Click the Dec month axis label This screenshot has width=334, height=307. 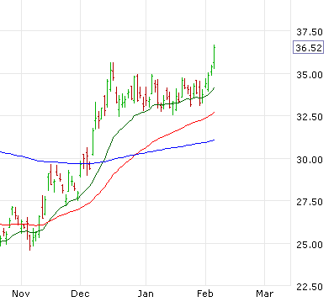(80, 294)
